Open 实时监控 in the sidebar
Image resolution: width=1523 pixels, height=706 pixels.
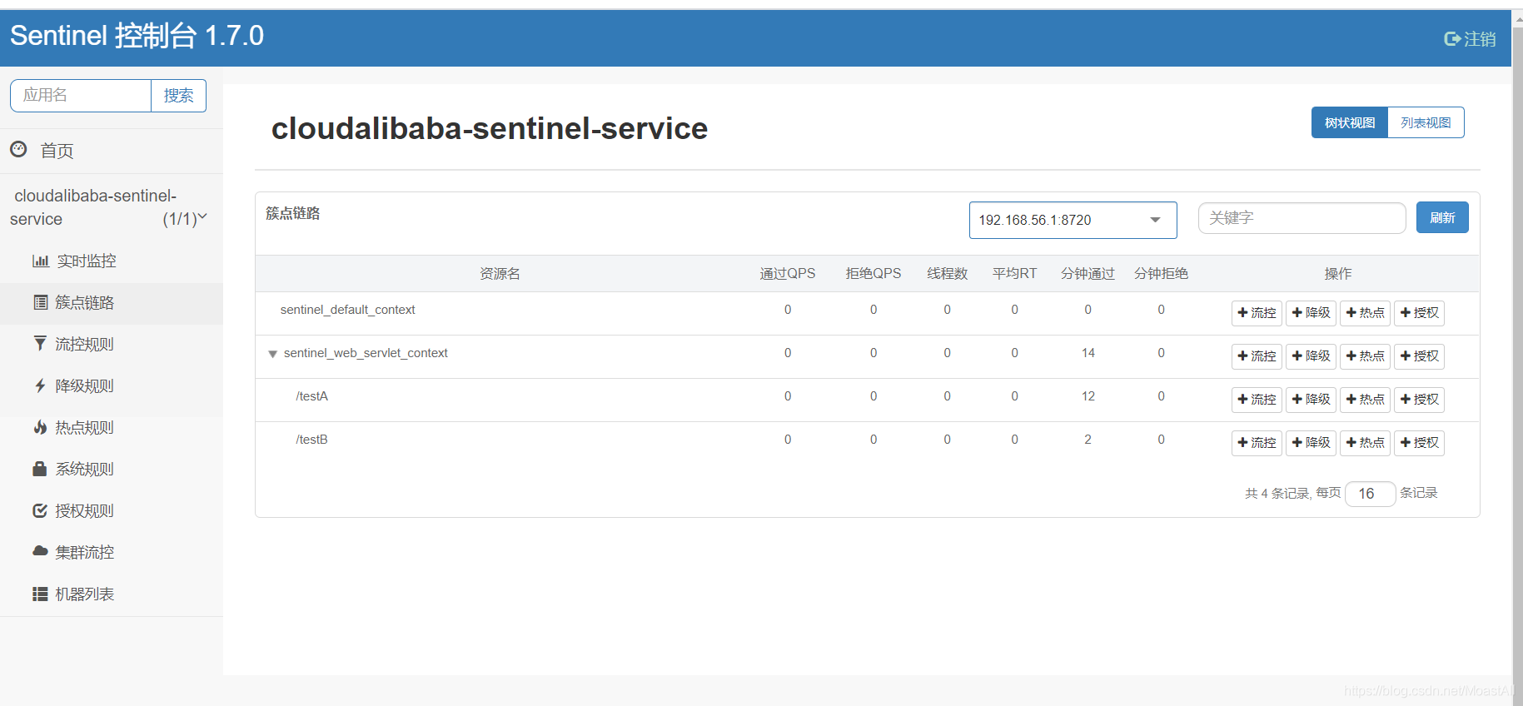(x=87, y=261)
